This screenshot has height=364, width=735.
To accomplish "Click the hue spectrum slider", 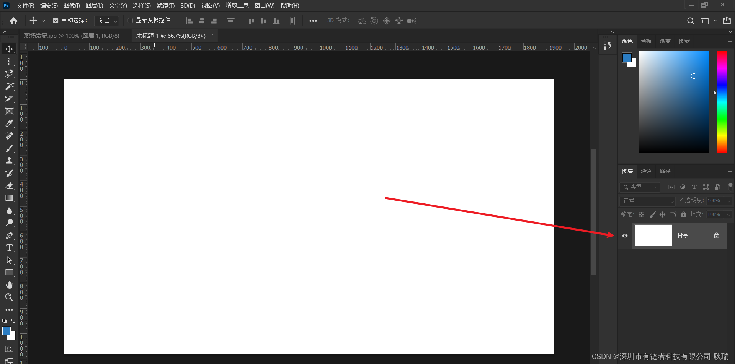I will click(722, 102).
